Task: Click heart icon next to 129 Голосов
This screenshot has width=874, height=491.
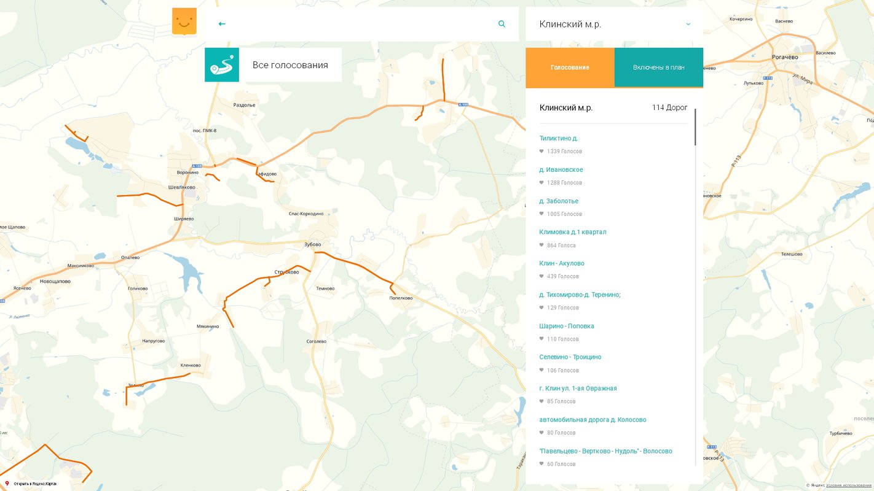Action: [541, 307]
